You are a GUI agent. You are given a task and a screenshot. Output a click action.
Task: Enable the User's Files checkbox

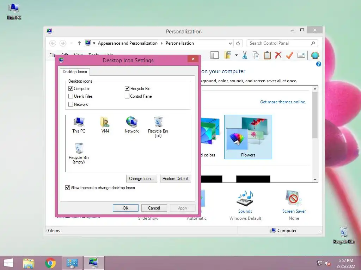(71, 96)
